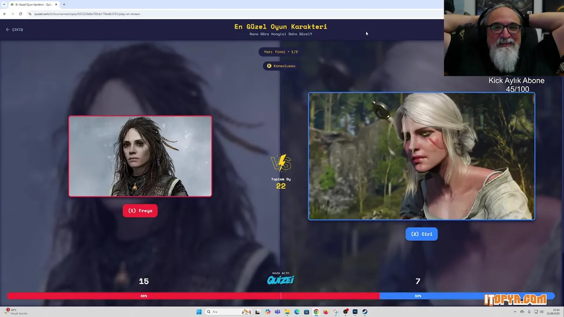The image size is (564, 317).
Task: Open File Explorer from the taskbar
Action: [x=287, y=312]
